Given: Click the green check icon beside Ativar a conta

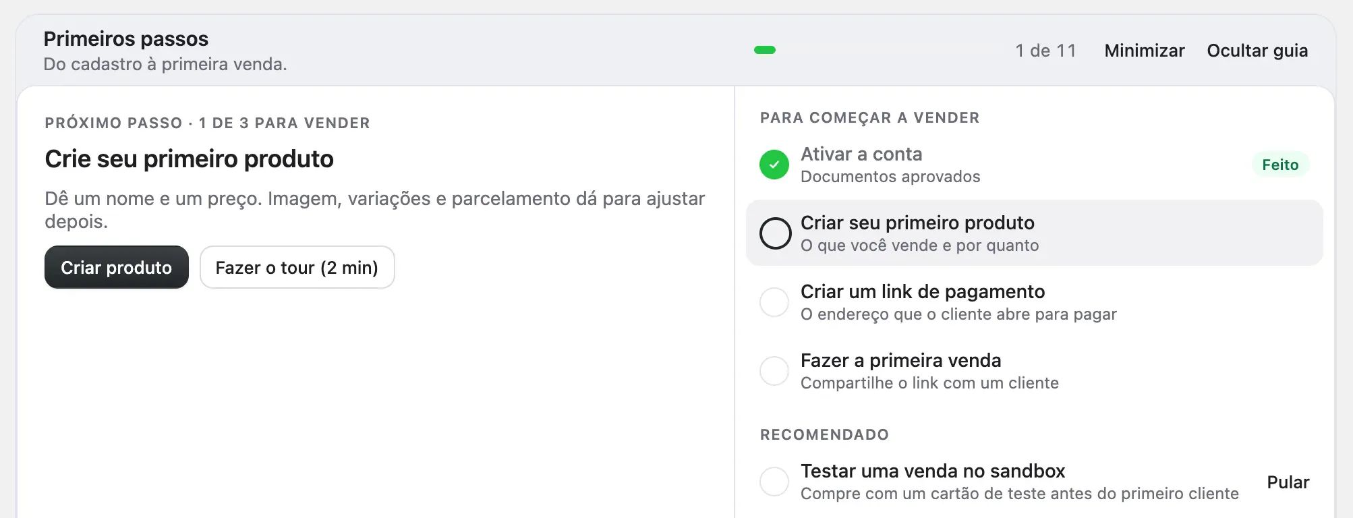Looking at the screenshot, I should tap(774, 165).
